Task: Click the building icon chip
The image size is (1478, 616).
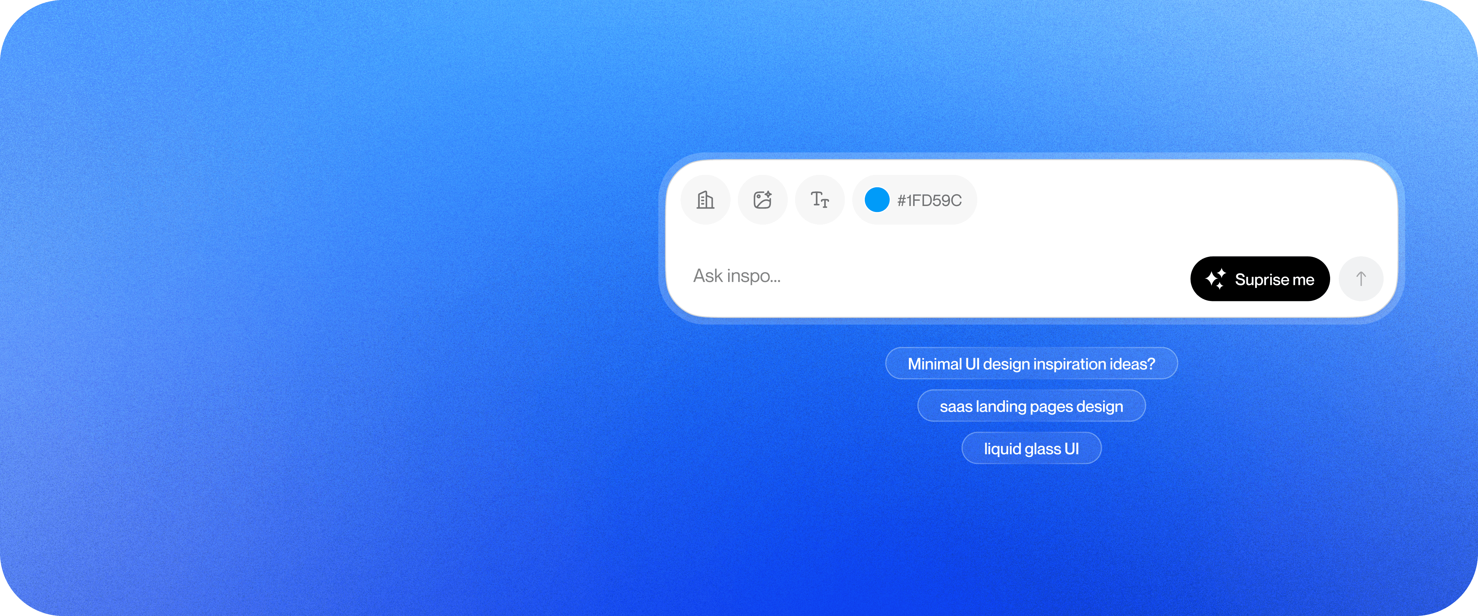Action: 705,200
